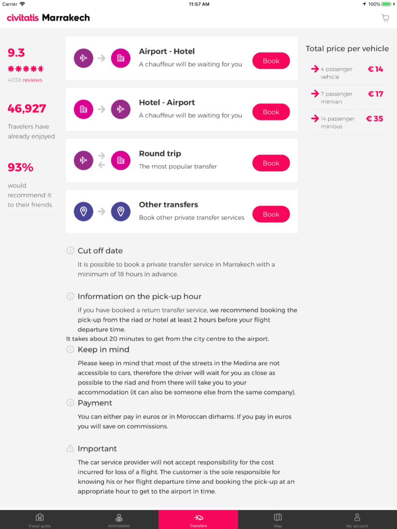The image size is (397, 529).
Task: Tap the info icon beside Payment
Action: 70,403
